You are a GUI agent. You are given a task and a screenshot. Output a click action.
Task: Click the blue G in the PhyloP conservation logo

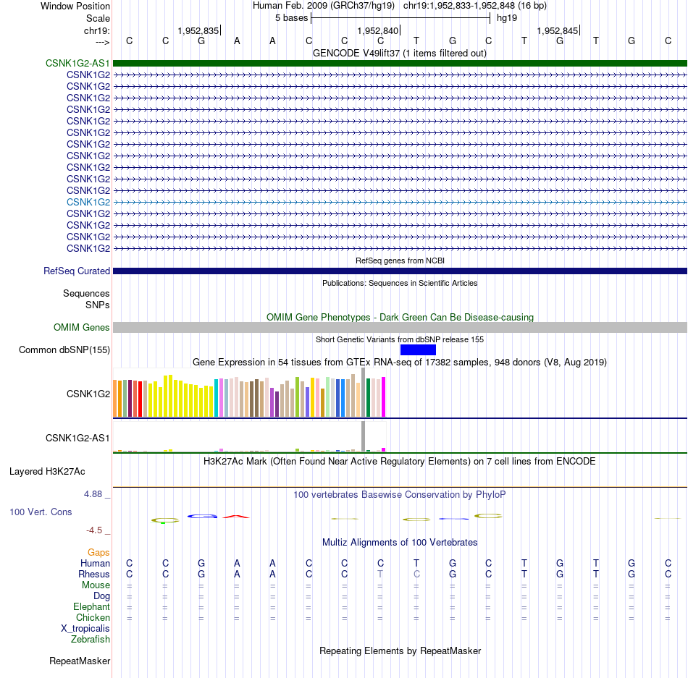[202, 517]
